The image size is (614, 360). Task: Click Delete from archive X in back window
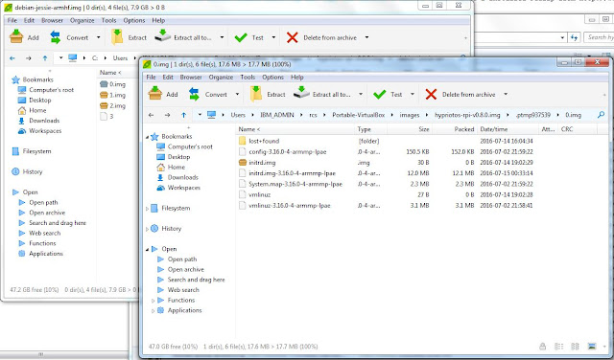point(293,37)
